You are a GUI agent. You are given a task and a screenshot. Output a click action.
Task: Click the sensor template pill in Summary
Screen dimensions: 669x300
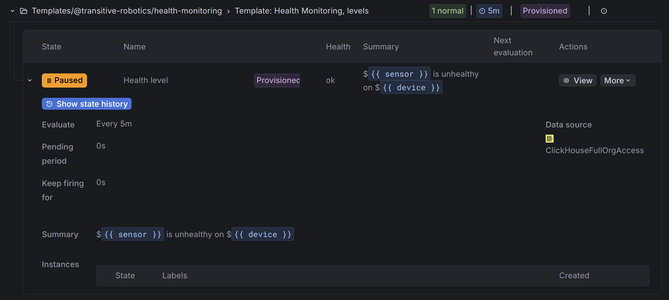[133, 234]
